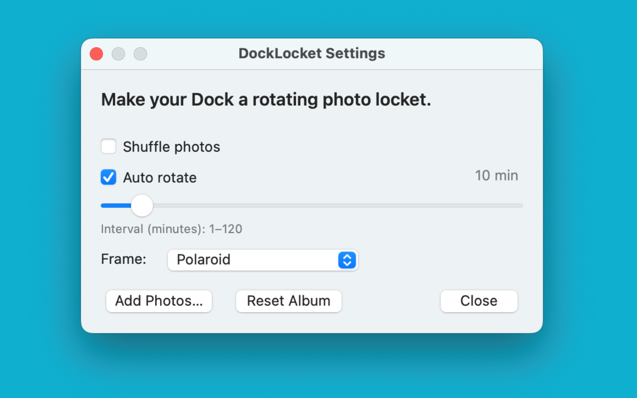Click the 10 min interval readout
The width and height of the screenshot is (637, 398).
(496, 176)
